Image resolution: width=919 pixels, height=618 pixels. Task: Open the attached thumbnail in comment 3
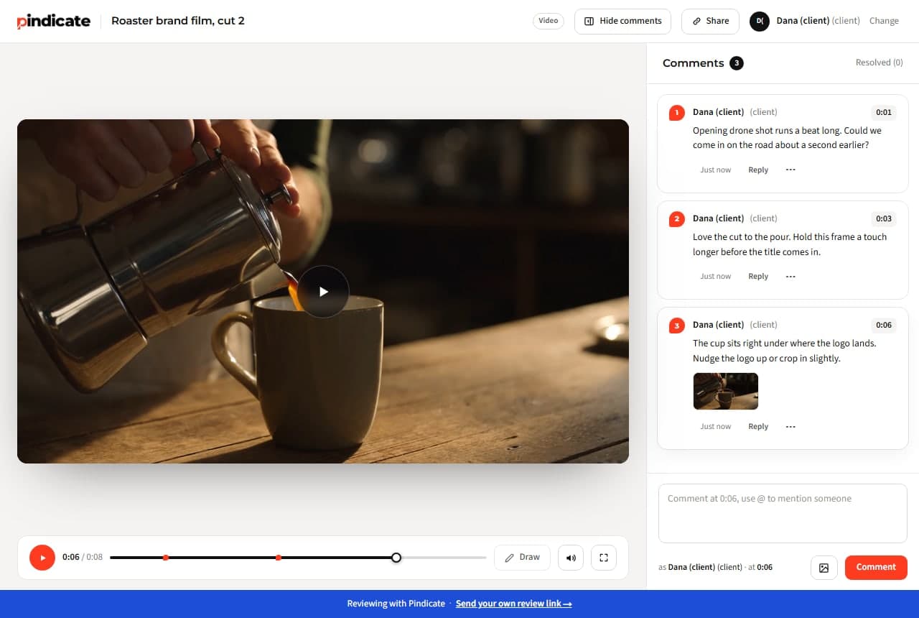725,391
